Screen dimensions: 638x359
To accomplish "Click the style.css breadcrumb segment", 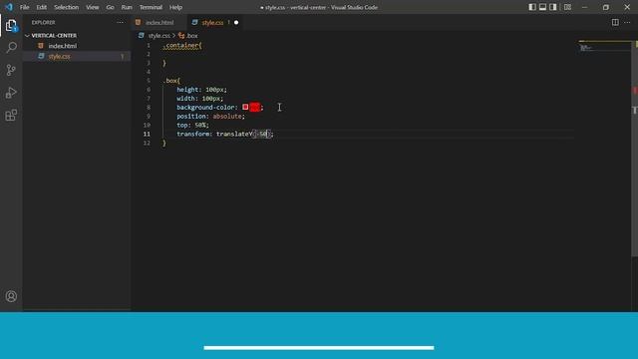I will coord(159,36).
